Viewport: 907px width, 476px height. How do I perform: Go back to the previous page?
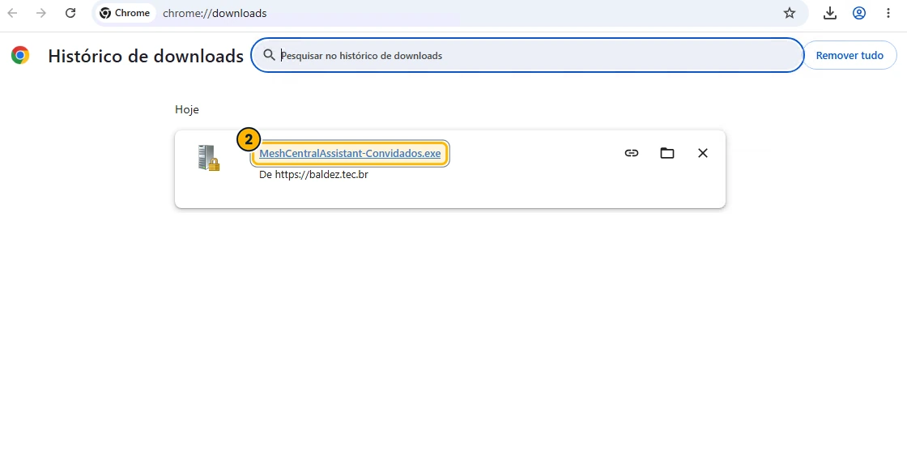(x=12, y=13)
